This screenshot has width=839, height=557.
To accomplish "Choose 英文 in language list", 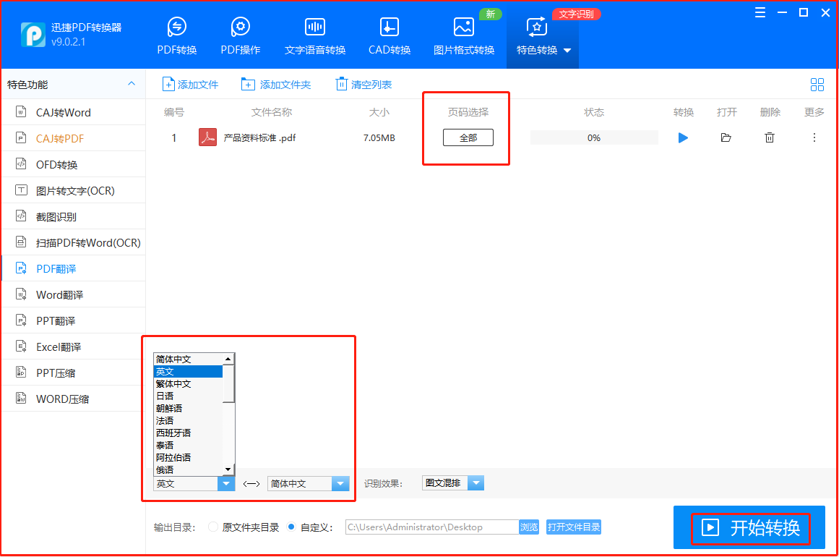I will 188,371.
